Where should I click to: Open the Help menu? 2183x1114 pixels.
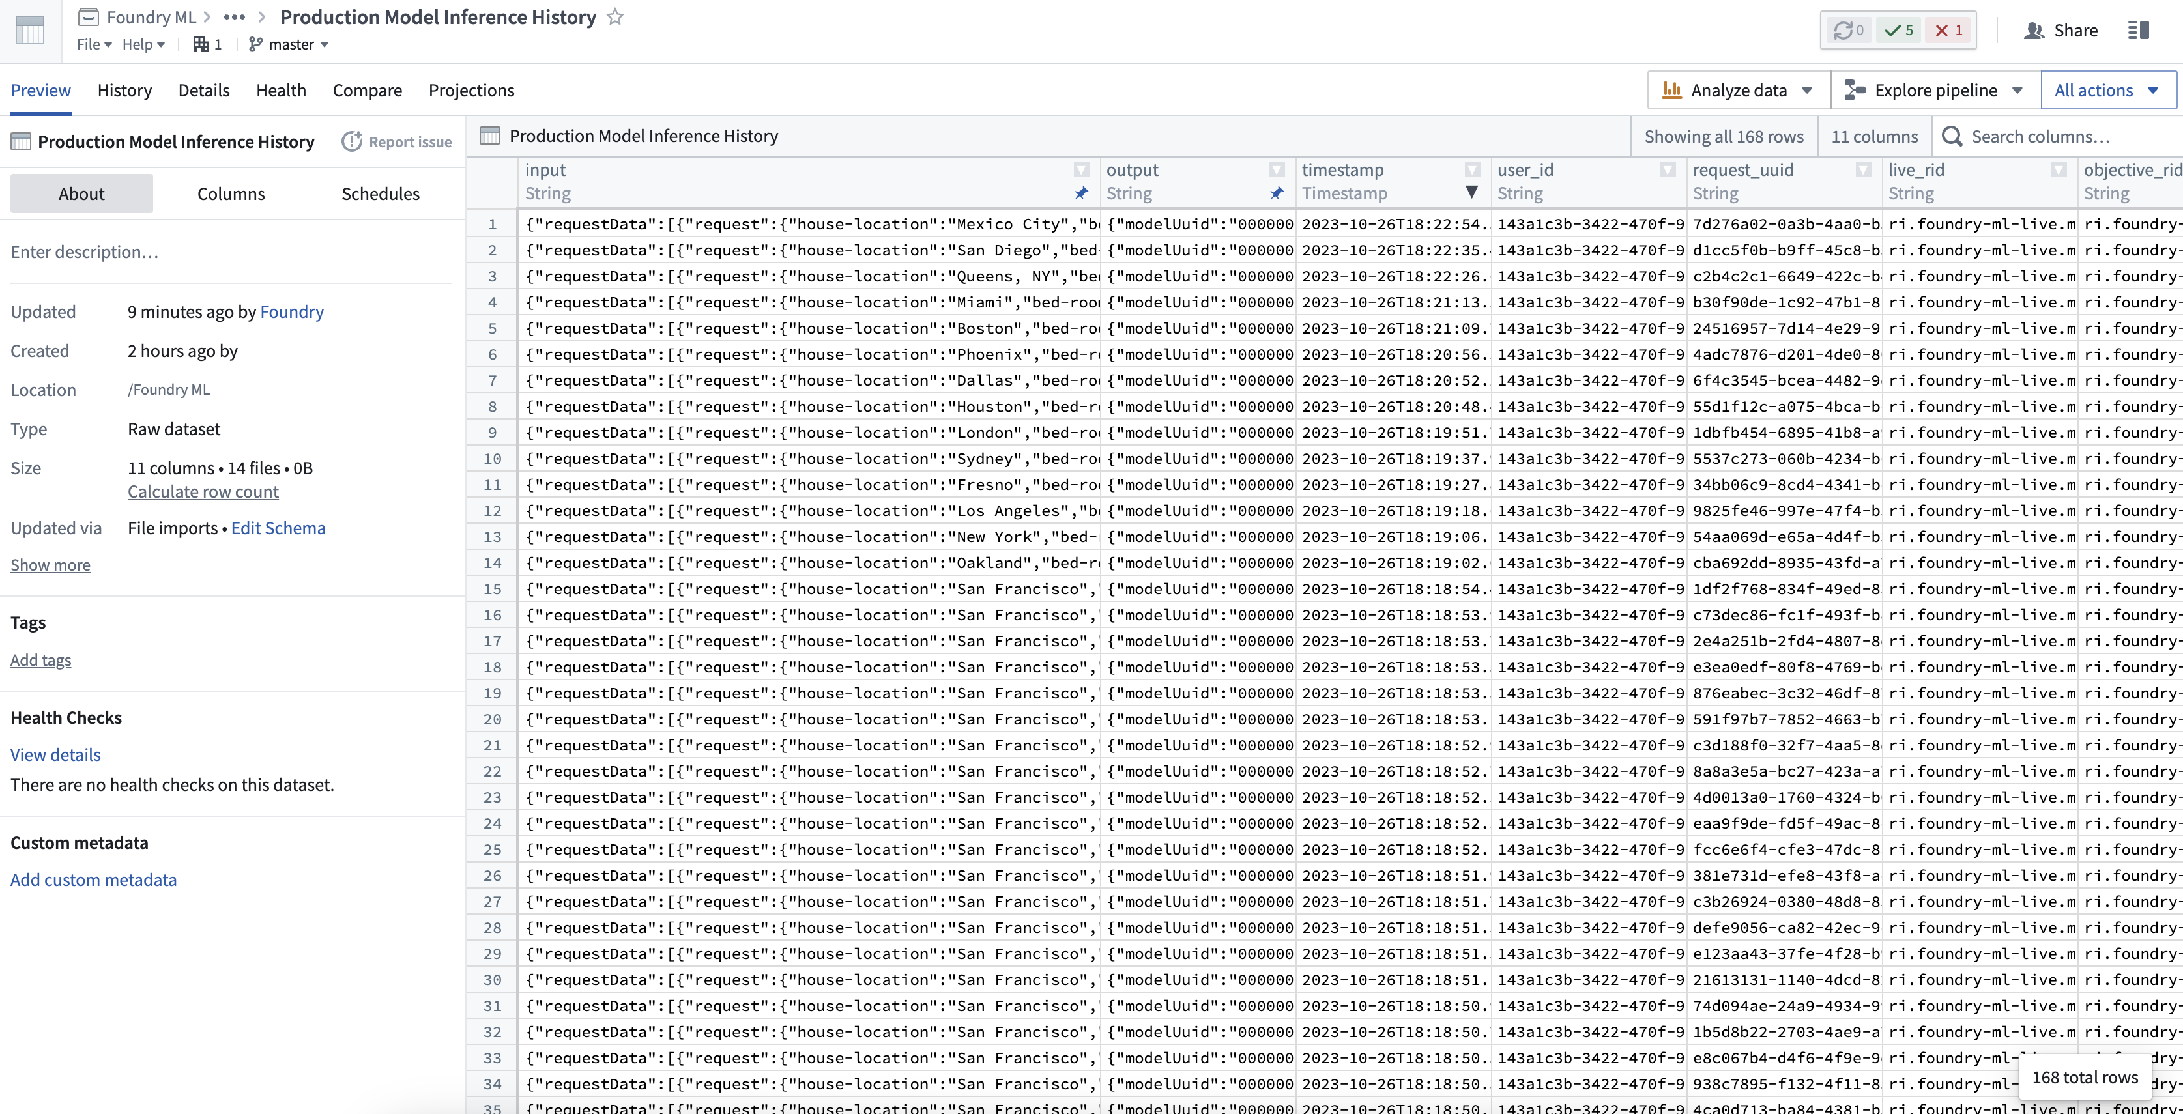tap(143, 44)
